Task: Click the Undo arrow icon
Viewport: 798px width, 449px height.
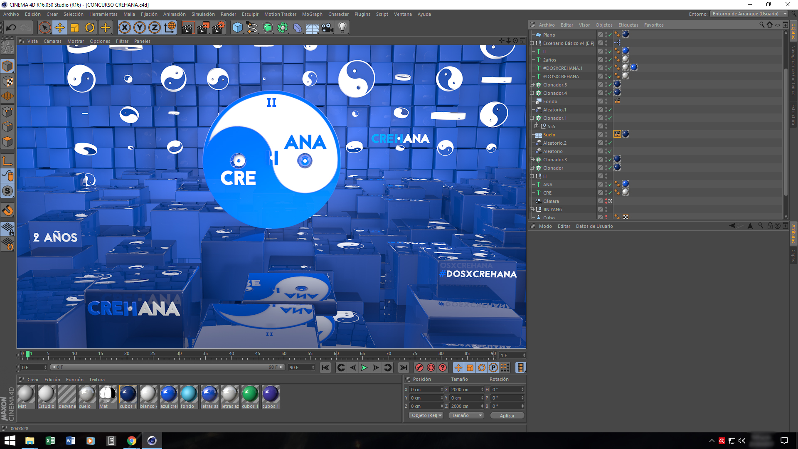Action: (x=11, y=28)
